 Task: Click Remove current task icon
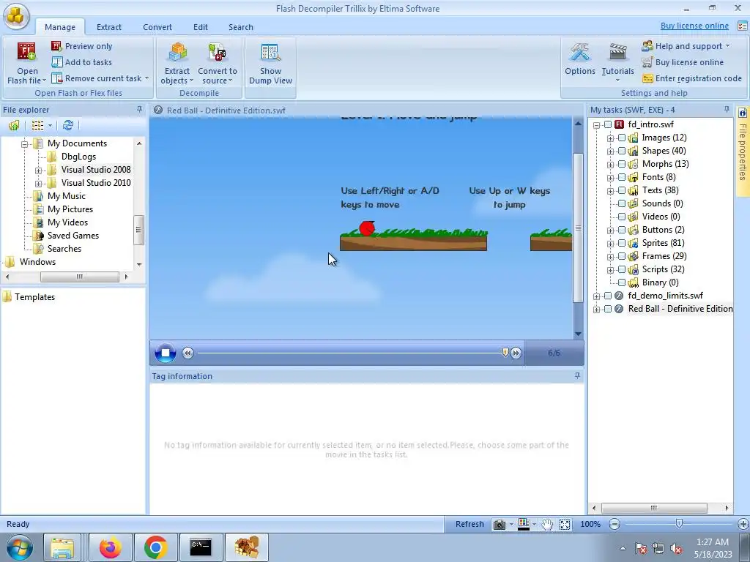(56, 78)
